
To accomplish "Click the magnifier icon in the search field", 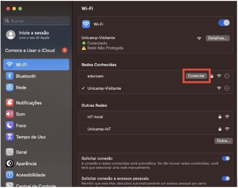I will click(x=7, y=21).
